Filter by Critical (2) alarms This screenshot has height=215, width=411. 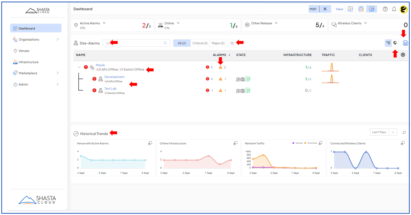(x=200, y=43)
